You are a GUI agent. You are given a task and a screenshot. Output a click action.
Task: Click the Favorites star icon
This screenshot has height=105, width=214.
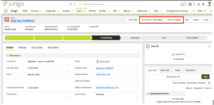pos(182,4)
